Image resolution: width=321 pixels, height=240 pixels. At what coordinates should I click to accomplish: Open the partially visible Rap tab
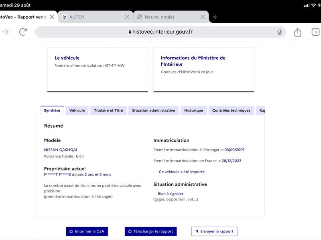pyautogui.click(x=260, y=110)
